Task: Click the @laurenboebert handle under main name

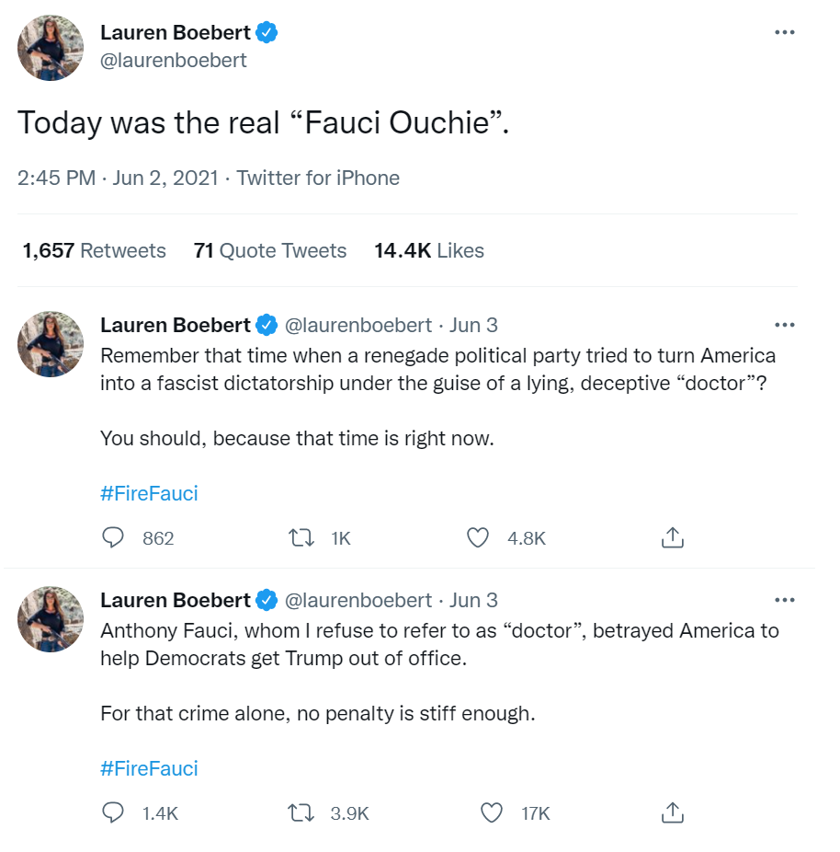Action: (x=173, y=62)
